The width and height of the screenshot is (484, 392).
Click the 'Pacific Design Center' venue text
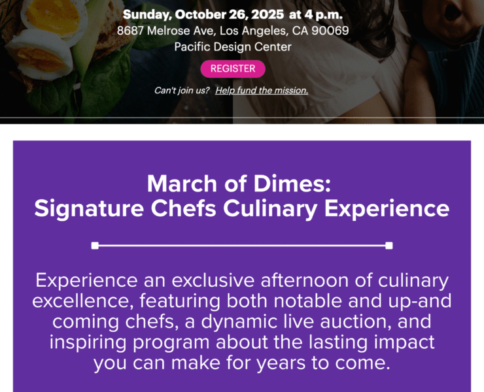tap(233, 47)
